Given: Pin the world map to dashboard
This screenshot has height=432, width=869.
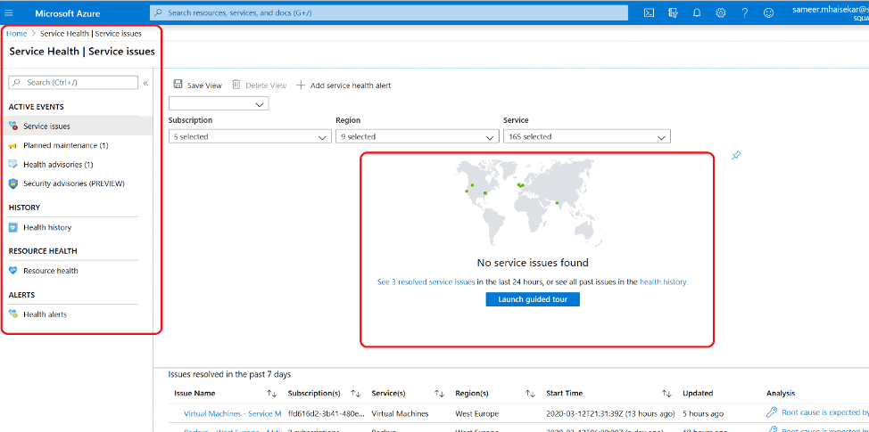Looking at the screenshot, I should 736,156.
